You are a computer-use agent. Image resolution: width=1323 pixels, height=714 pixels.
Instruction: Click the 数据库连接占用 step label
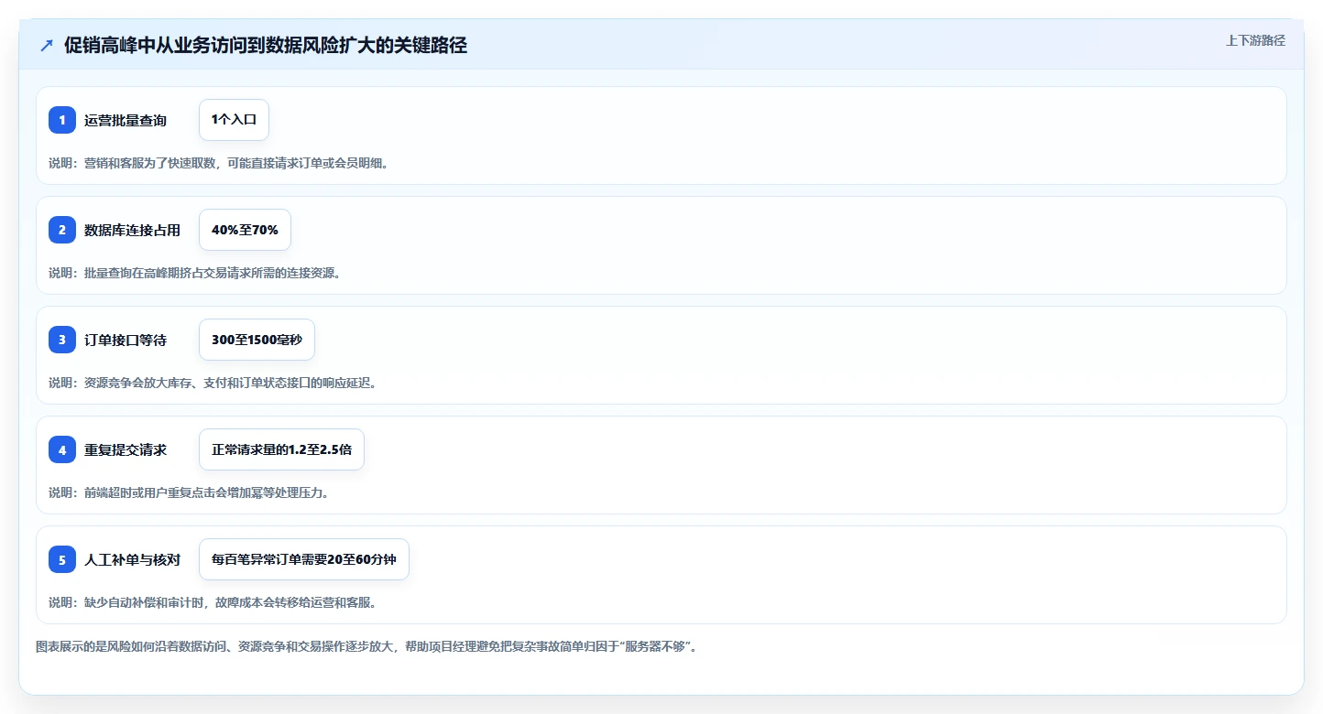coord(132,230)
